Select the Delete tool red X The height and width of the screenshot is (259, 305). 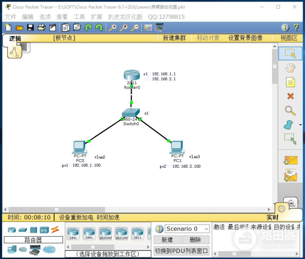290,96
